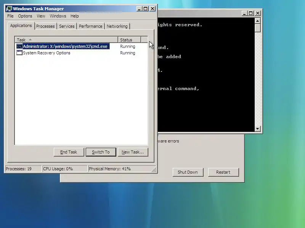Click Running status of cmd.exe task

128,46
